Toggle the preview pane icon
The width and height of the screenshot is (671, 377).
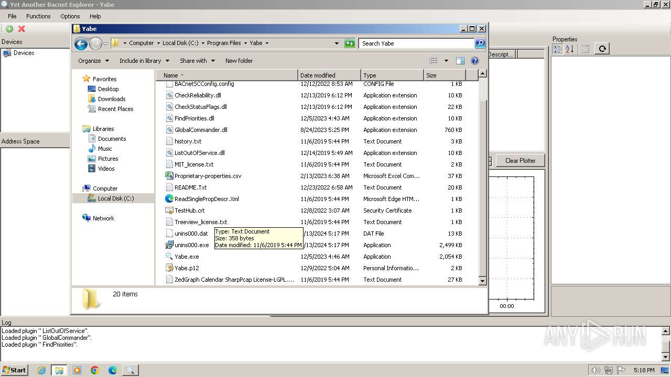coord(460,61)
